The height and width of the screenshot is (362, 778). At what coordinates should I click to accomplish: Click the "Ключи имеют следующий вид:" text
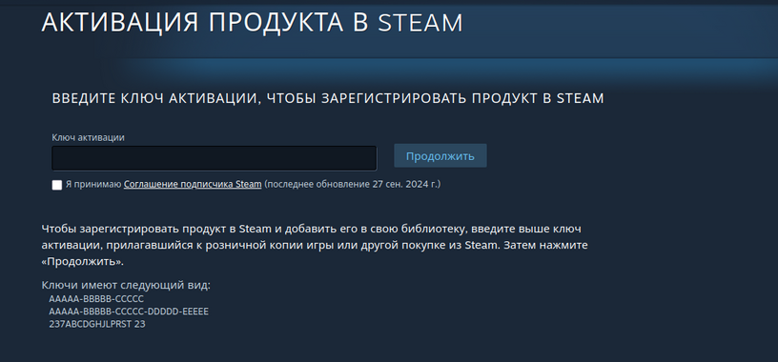tap(127, 286)
